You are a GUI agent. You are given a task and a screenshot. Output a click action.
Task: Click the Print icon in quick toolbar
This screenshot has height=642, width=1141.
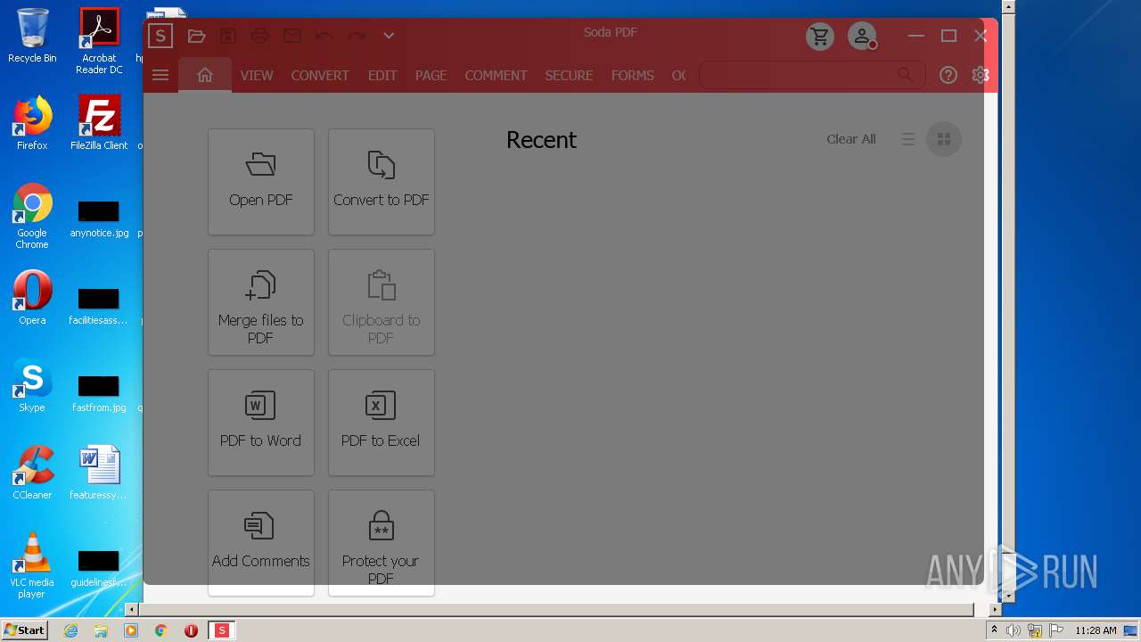260,36
